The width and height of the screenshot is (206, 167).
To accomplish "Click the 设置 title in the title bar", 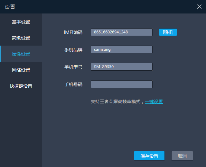I will (x=10, y=7).
